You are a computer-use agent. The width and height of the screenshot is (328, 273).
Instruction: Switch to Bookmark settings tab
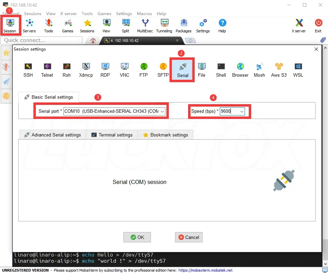click(165, 135)
